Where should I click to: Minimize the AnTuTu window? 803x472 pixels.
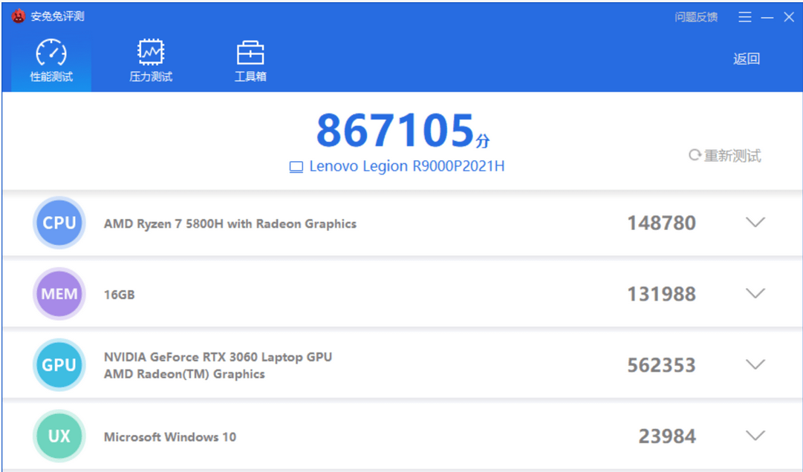[x=767, y=17]
